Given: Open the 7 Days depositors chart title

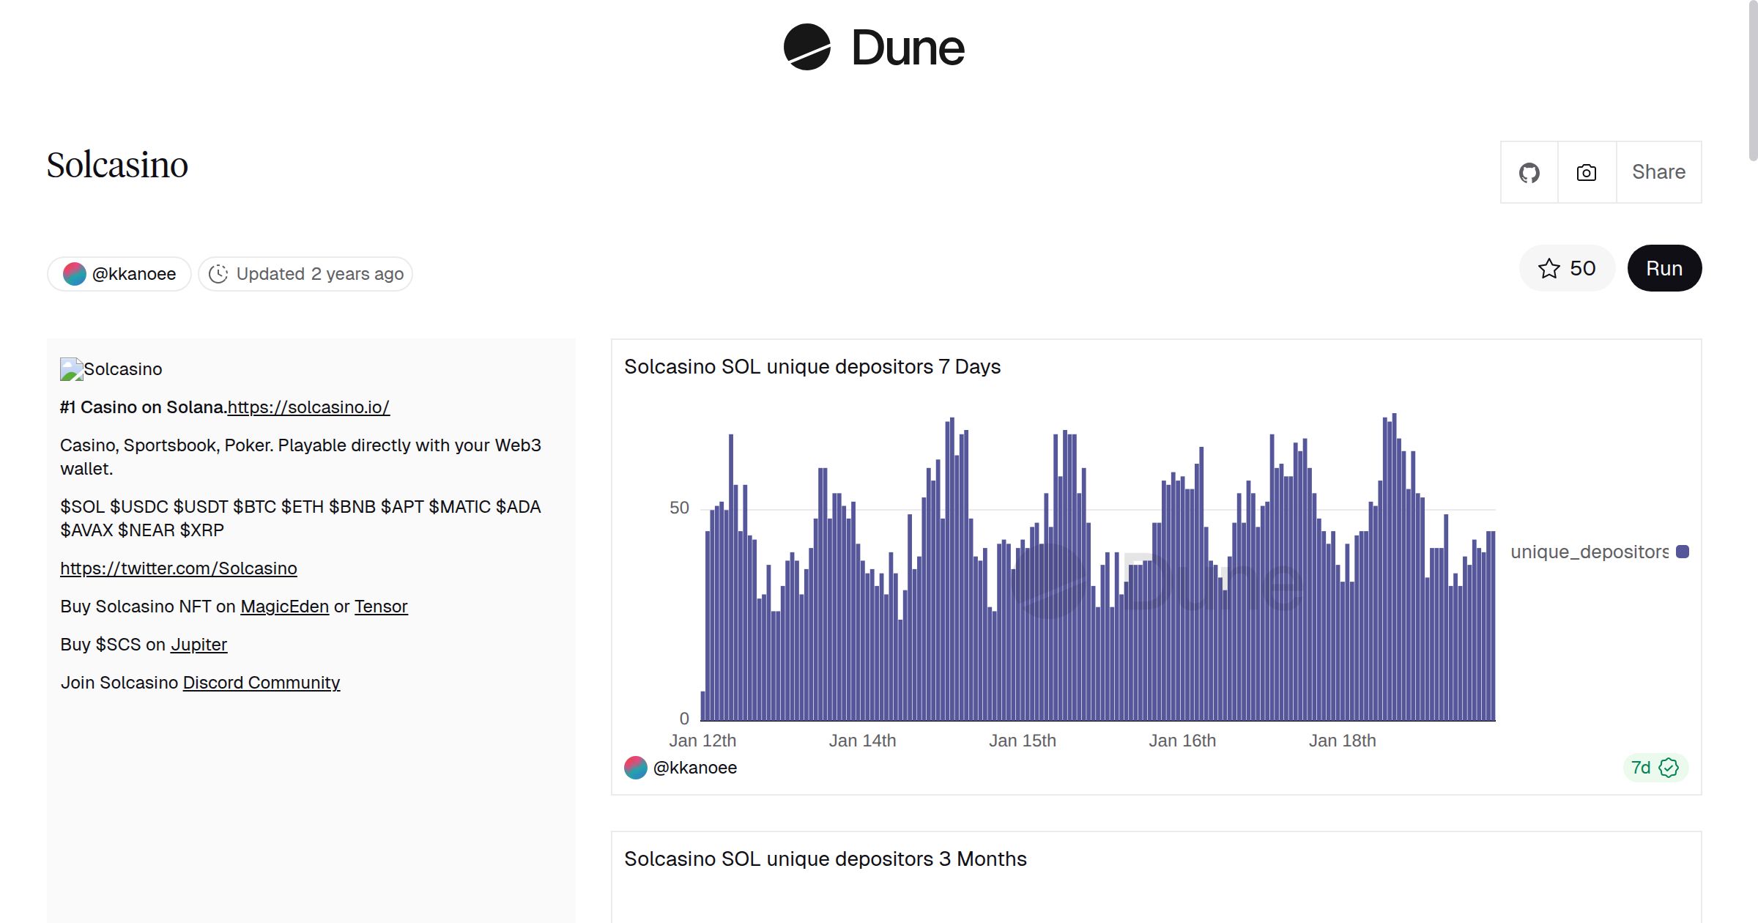Looking at the screenshot, I should pos(812,367).
